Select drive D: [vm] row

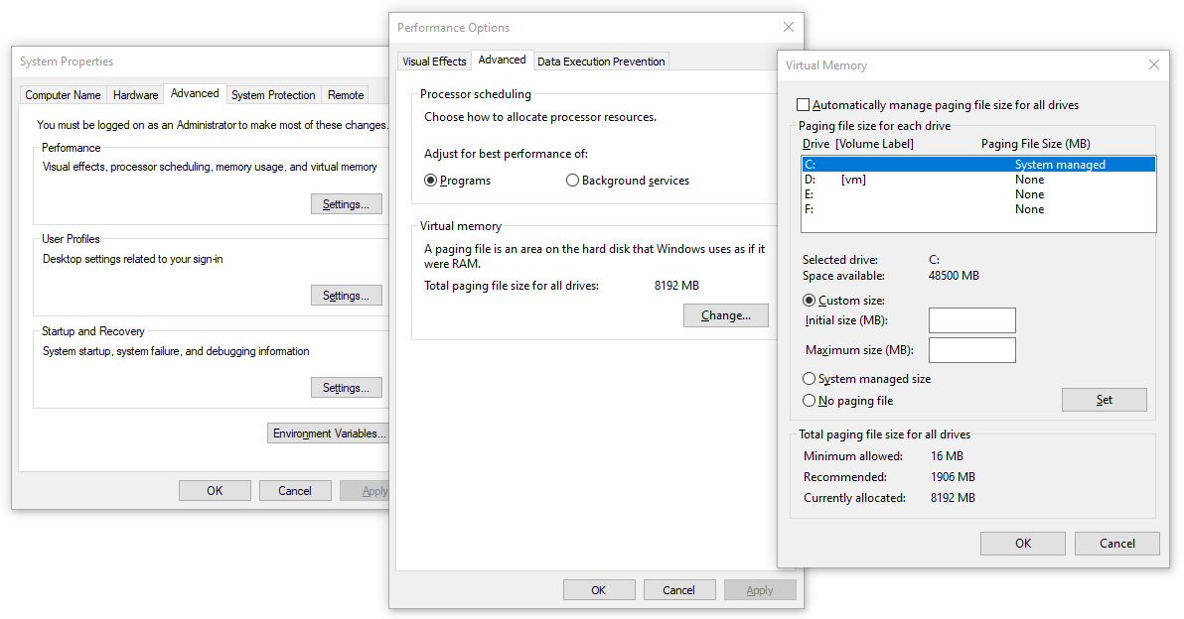tap(978, 180)
